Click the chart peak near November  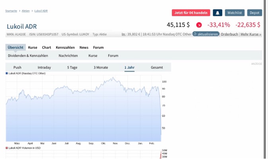point(113,78)
